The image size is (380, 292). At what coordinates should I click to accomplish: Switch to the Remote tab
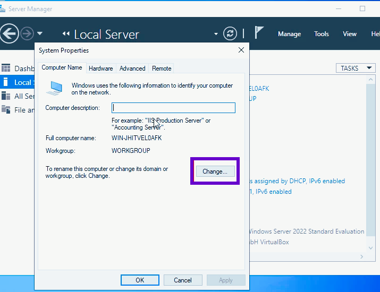tap(162, 68)
